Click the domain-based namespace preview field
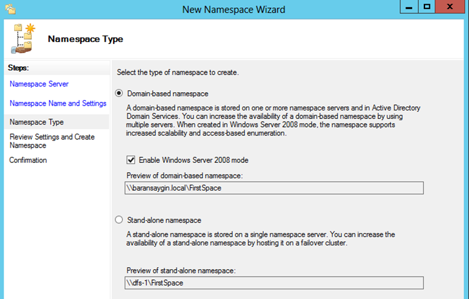469x299 pixels. coord(274,188)
